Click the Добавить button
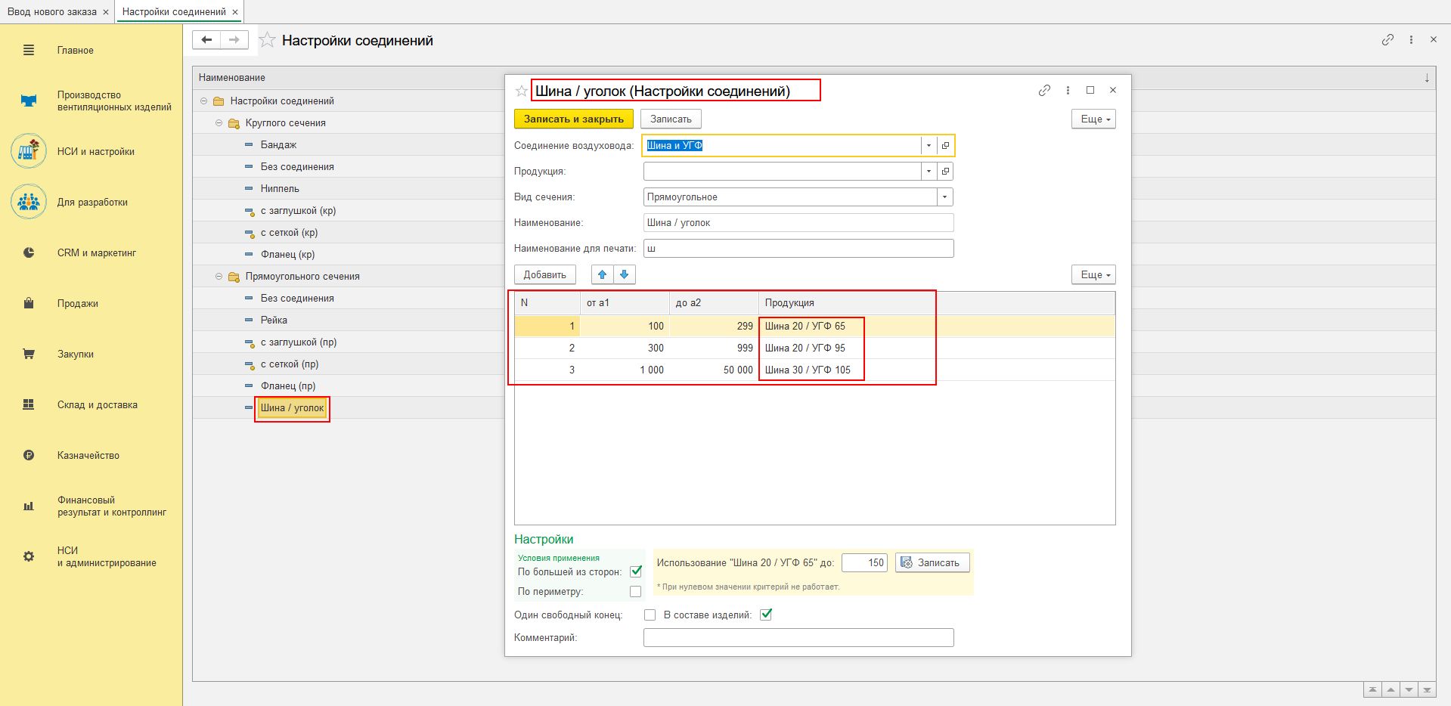Viewport: 1451px width, 706px height. 544,274
